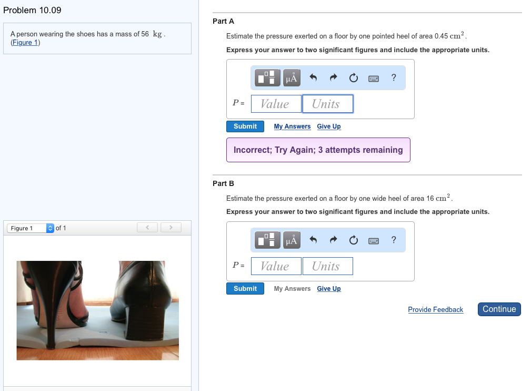Open My Answers for Part A

(x=292, y=126)
